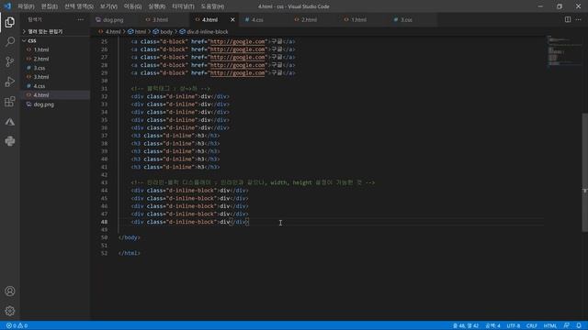Open the View menu
The image size is (588, 330).
click(108, 6)
